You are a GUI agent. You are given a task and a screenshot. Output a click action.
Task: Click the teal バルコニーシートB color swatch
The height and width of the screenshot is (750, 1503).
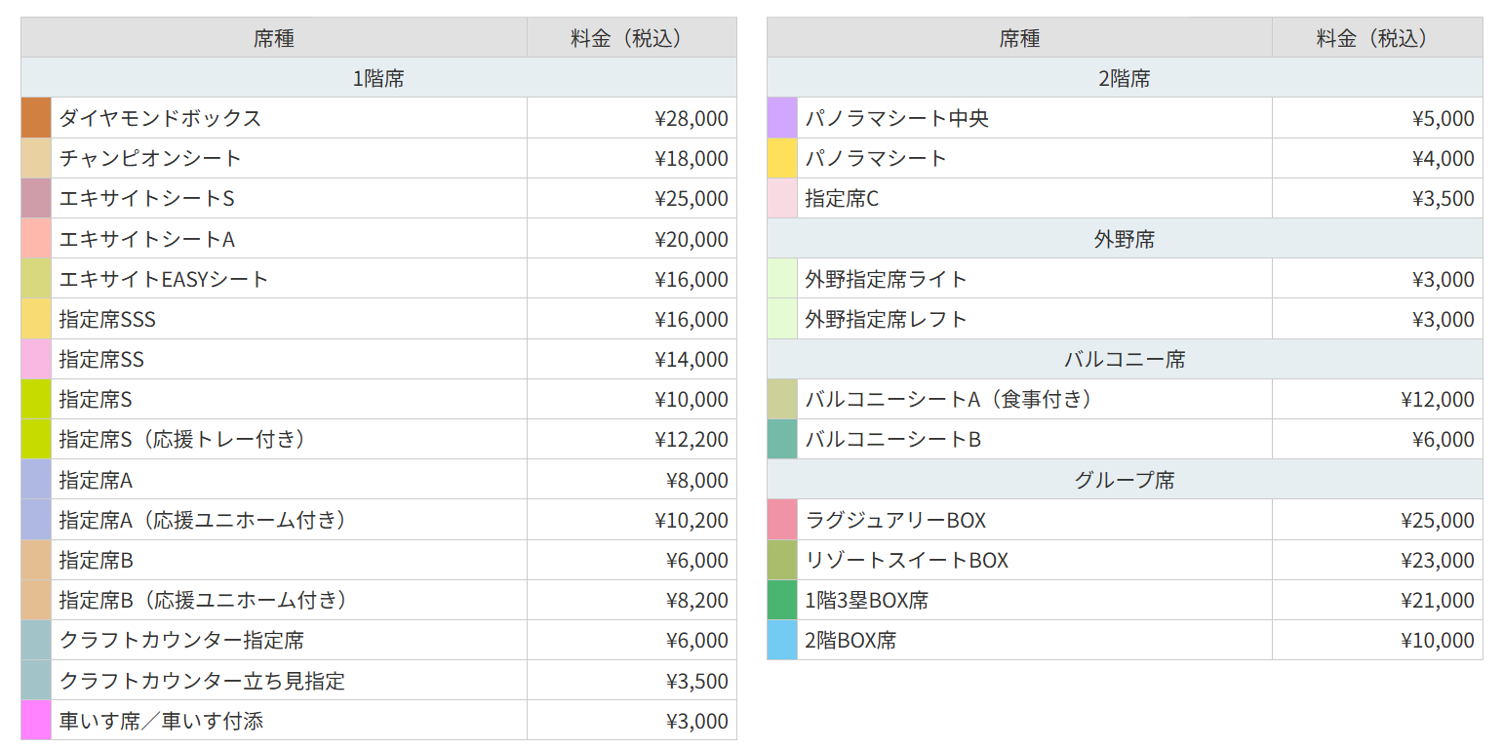(x=782, y=439)
